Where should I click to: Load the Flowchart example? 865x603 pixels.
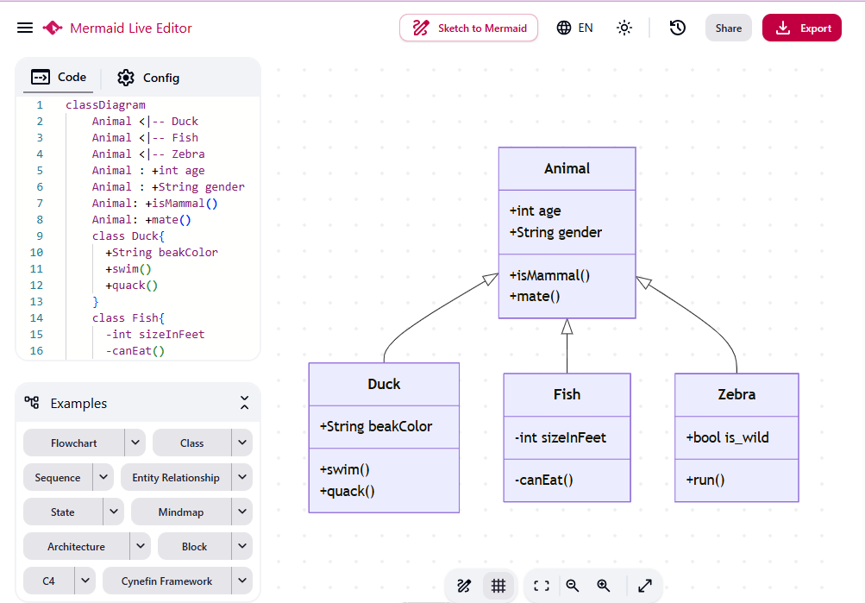(x=74, y=443)
